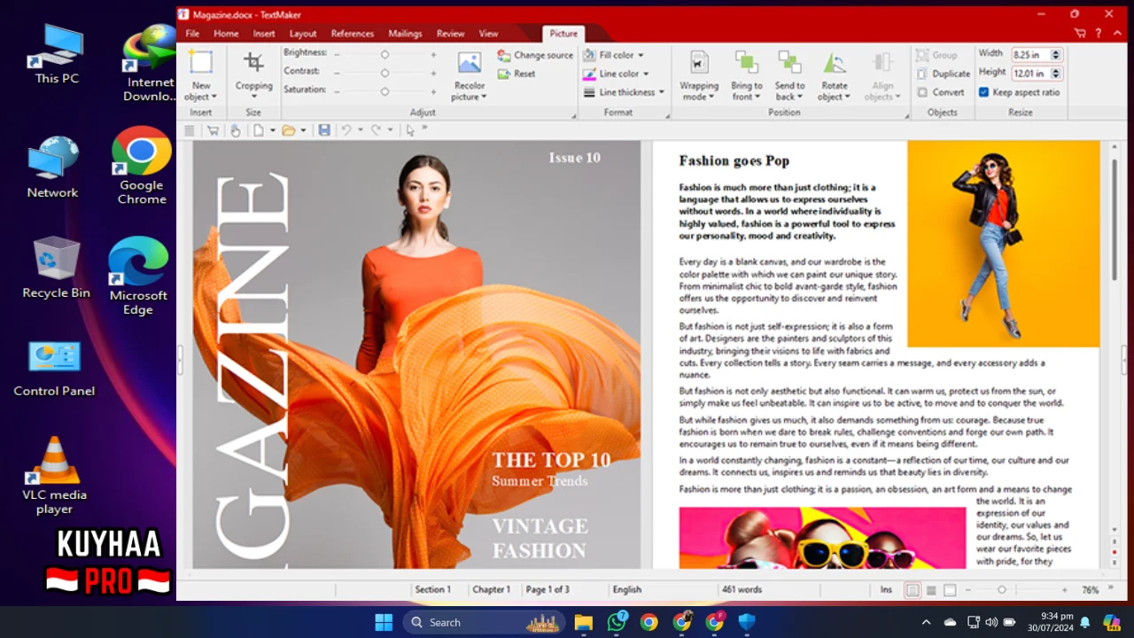Open the Line thickness dropdown arrow
The image size is (1134, 638).
[662, 92]
